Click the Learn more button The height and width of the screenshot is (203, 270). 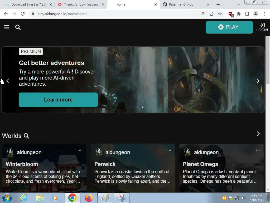point(58,100)
